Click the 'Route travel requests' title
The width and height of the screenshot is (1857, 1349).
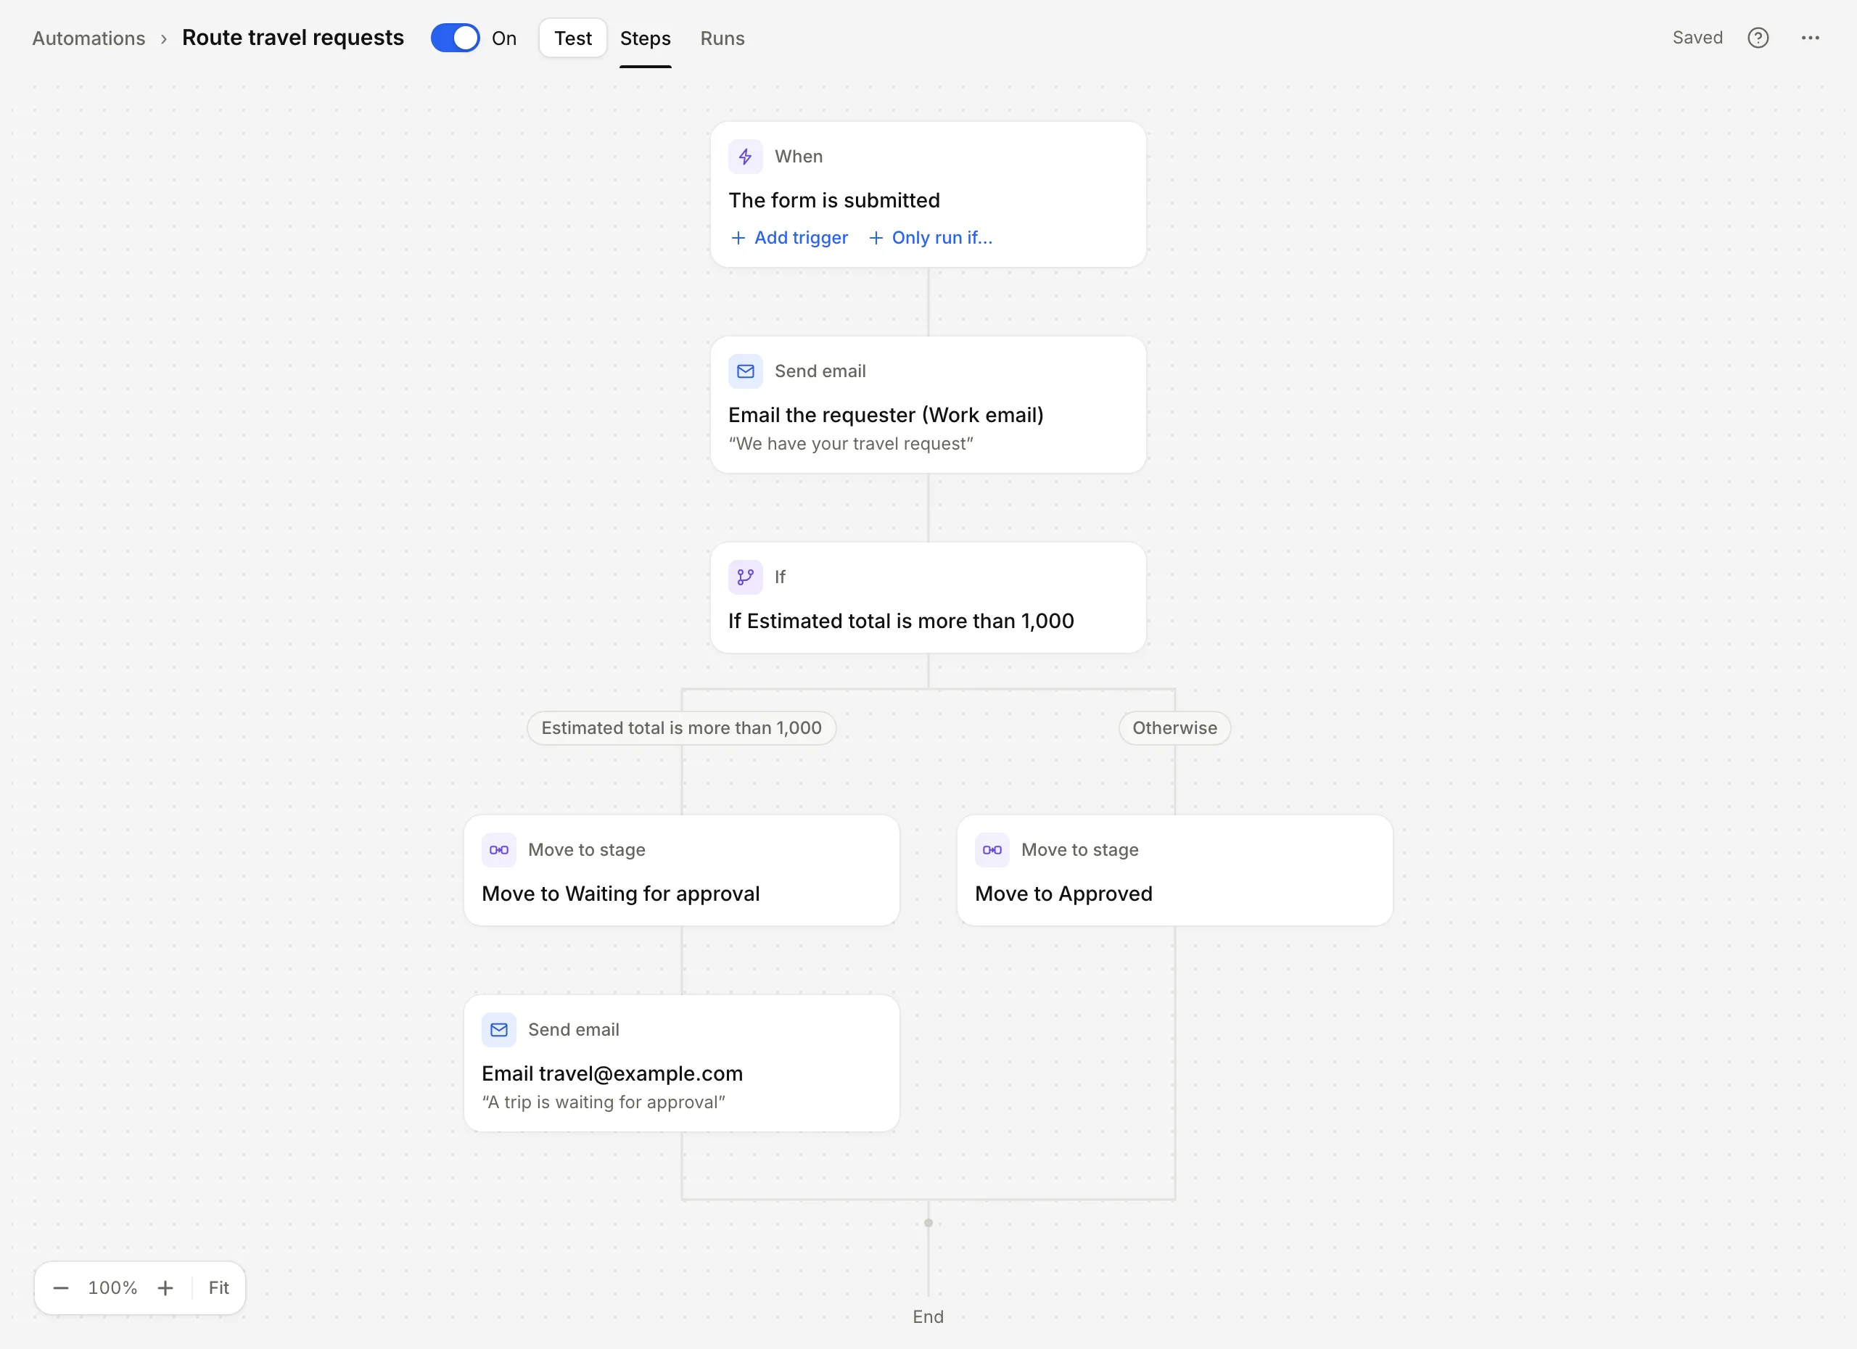tap(293, 38)
